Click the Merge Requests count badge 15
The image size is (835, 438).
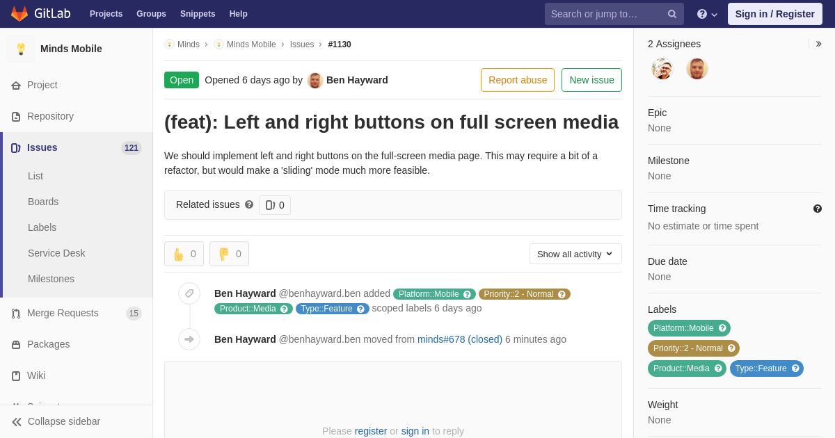point(134,314)
